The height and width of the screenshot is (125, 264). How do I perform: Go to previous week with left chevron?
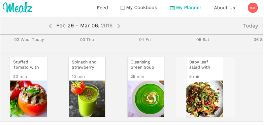pos(50,26)
